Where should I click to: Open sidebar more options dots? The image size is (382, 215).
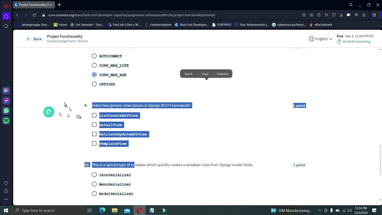[6, 199]
